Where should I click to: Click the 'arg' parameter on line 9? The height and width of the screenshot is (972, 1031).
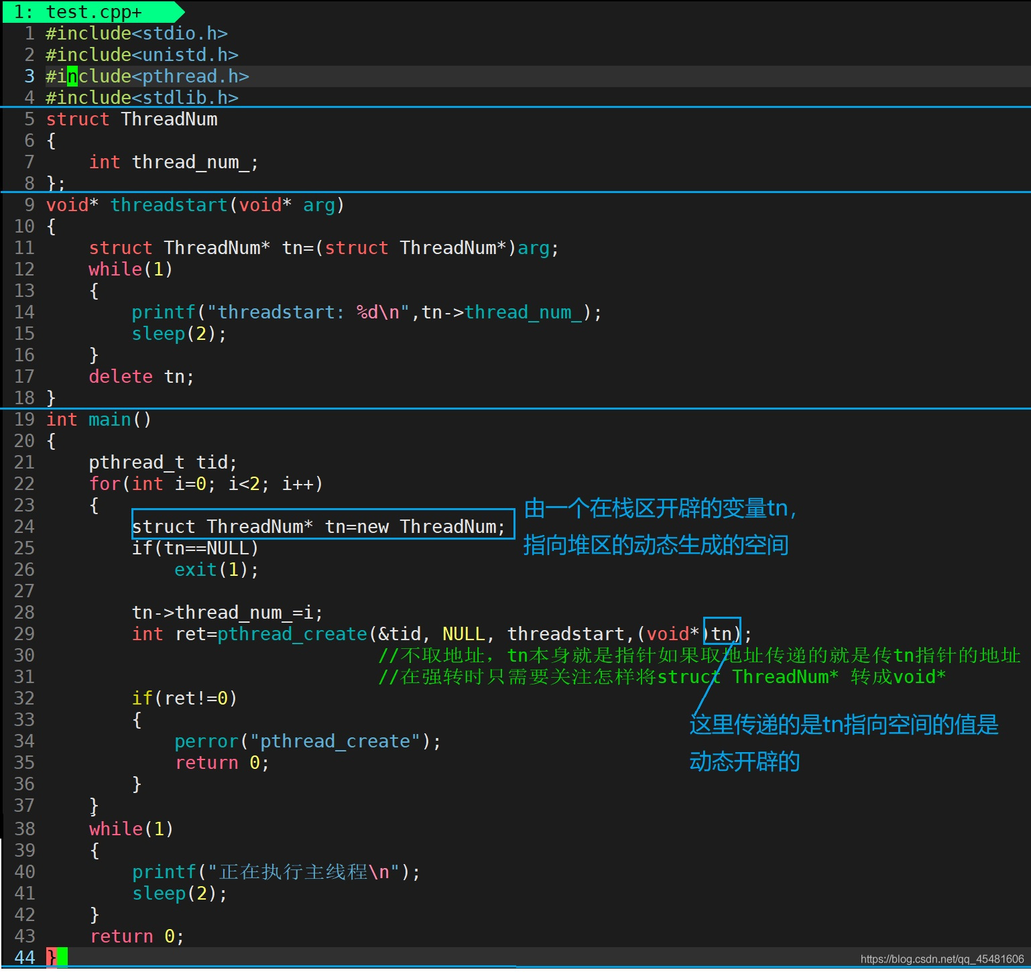pos(319,205)
